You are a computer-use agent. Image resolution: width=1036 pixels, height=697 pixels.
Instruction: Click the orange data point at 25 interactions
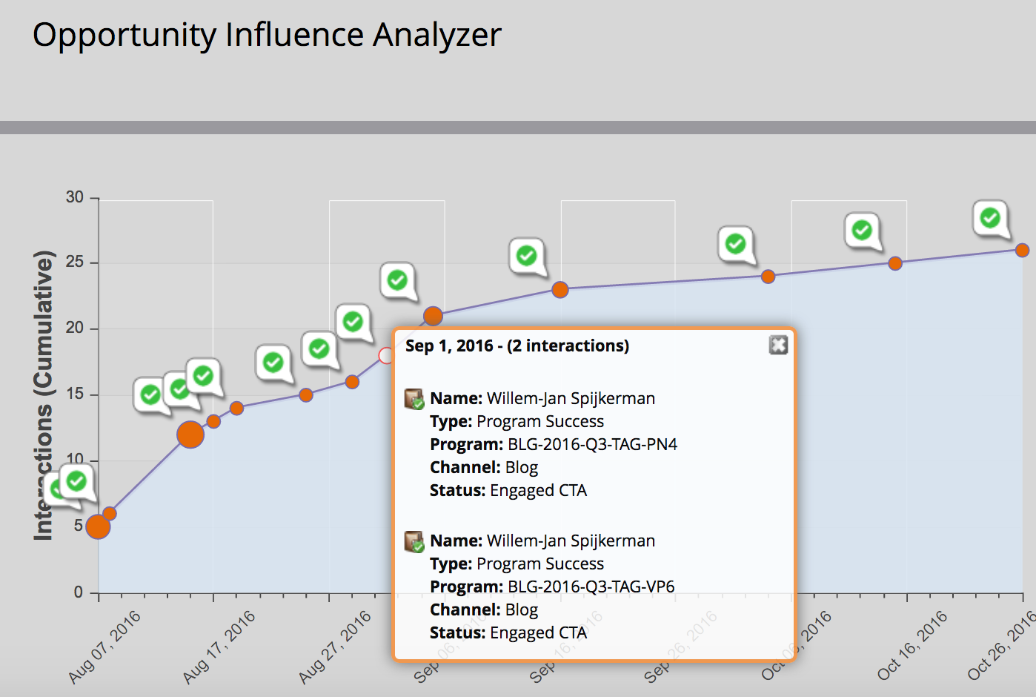pyautogui.click(x=895, y=263)
